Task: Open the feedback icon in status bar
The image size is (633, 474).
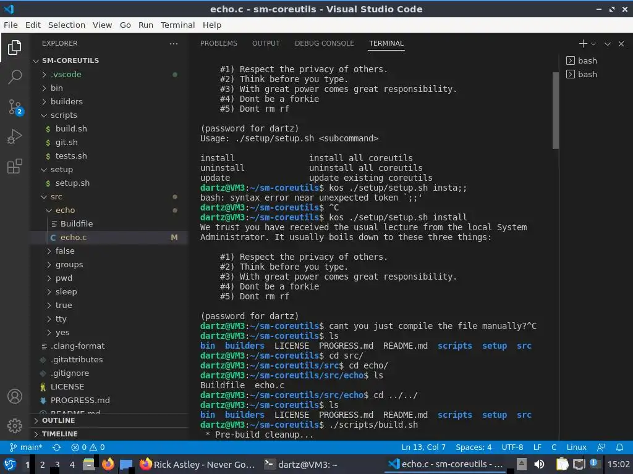Action: 601,447
